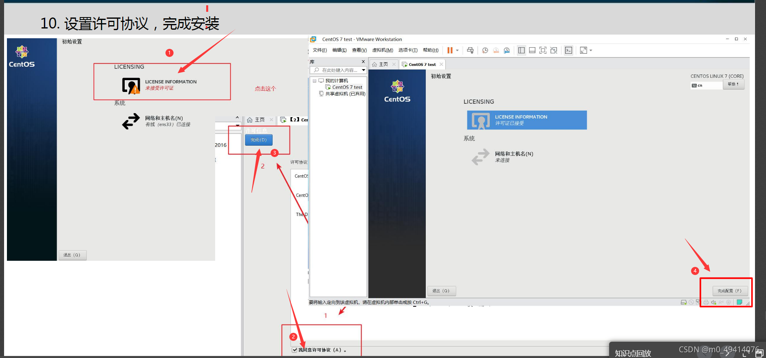Click the 知识点回放 overlay button
Viewport: 766px width, 358px height.
click(633, 353)
